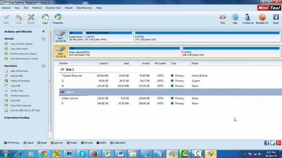This screenshot has height=158, width=282.
Task: Click the Used column header
Action: pyautogui.click(x=119, y=63)
